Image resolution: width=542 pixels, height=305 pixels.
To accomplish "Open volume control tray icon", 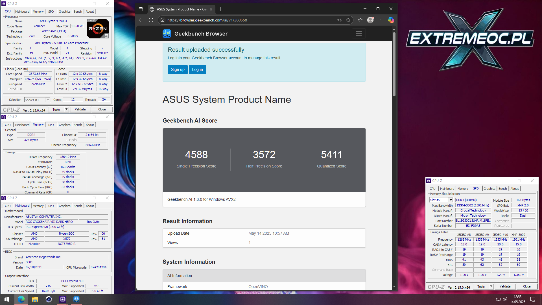I will pyautogui.click(x=505, y=299).
